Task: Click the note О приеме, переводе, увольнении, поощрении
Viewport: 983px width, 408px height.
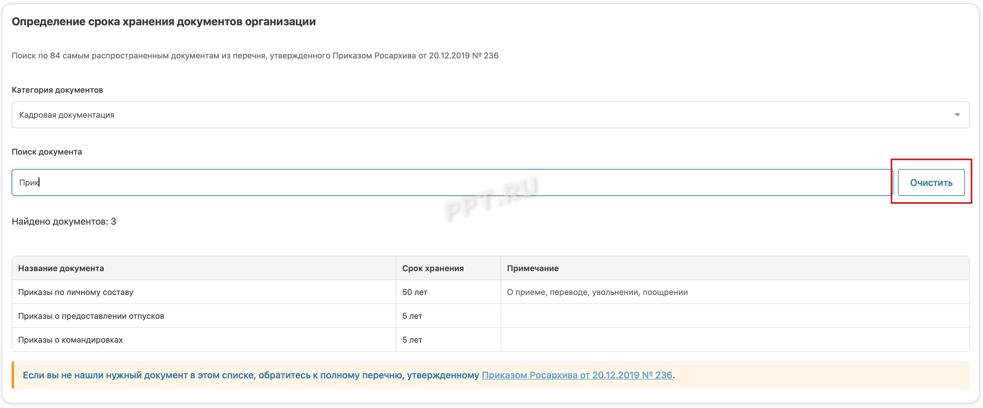Action: tap(597, 292)
